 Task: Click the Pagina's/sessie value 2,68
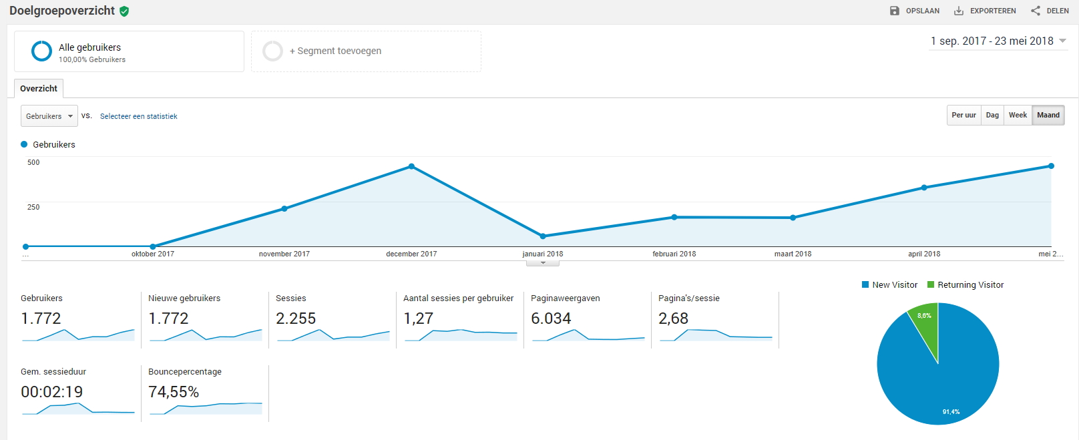tap(673, 318)
